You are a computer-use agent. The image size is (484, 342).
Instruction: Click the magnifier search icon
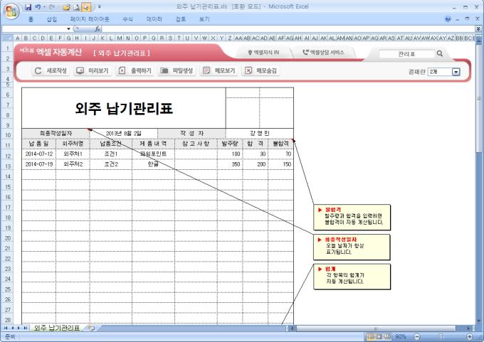click(x=440, y=53)
